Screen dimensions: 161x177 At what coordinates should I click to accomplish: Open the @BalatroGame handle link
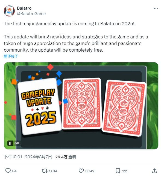point(31,14)
